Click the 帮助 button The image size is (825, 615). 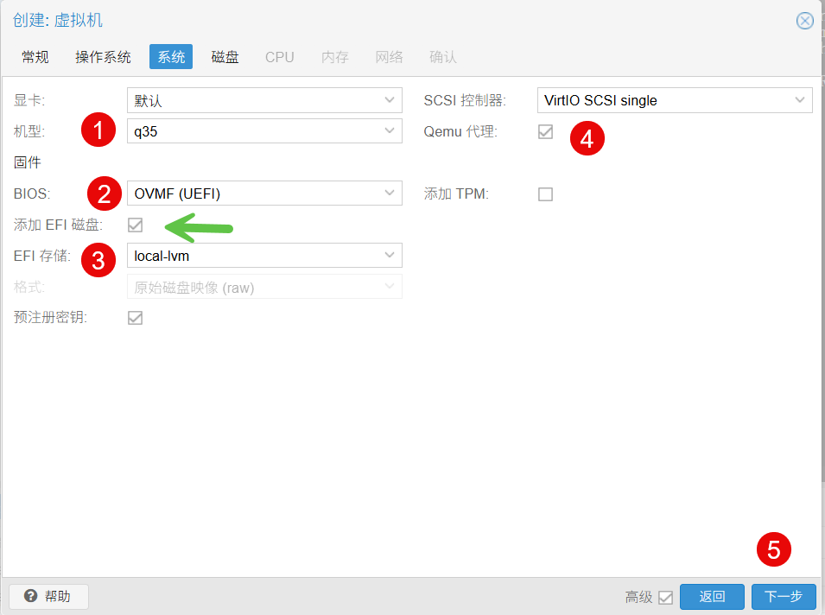click(x=48, y=596)
